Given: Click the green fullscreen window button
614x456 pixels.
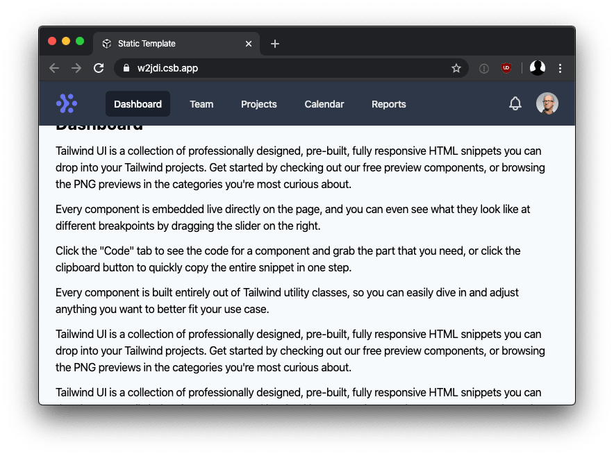Looking at the screenshot, I should tap(80, 41).
